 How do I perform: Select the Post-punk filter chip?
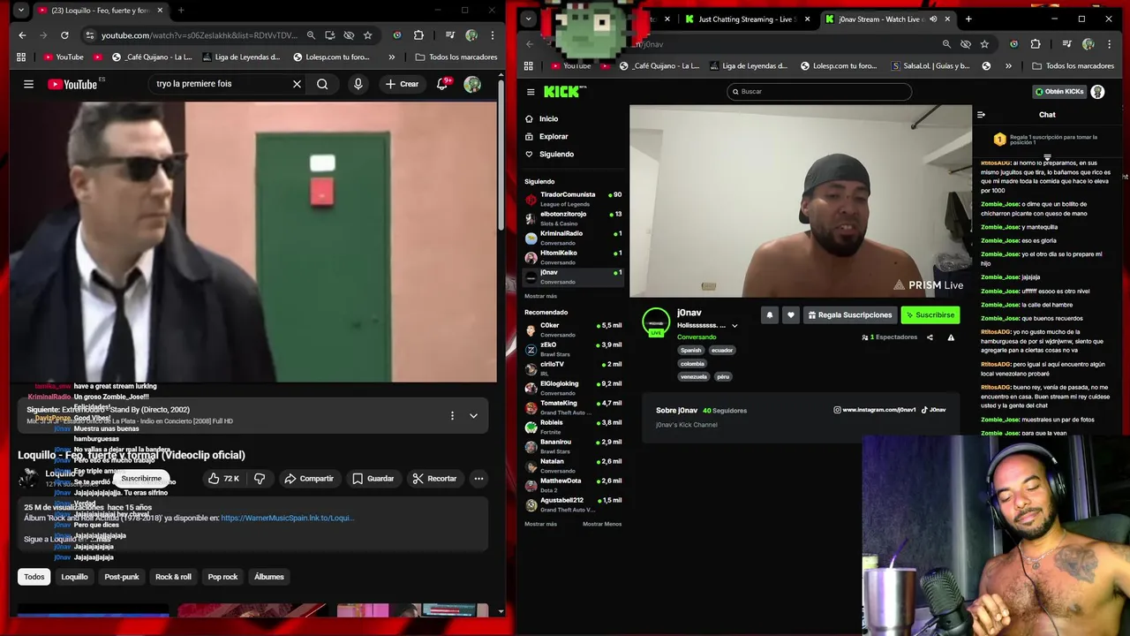[122, 577]
